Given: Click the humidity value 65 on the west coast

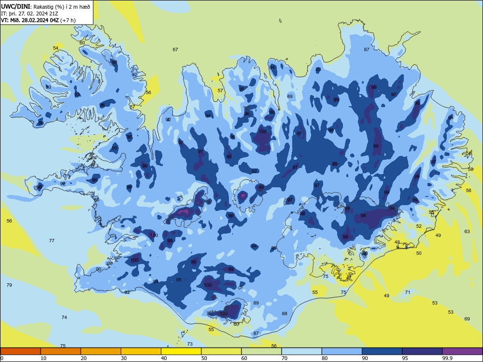Looking at the screenshot, I should pyautogui.click(x=97, y=199).
